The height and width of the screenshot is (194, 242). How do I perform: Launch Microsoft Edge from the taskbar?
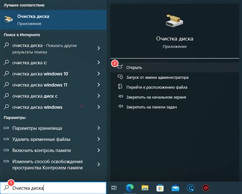coord(130,188)
